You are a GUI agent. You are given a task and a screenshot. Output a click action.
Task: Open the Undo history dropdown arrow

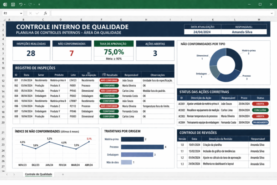tap(25, 4)
